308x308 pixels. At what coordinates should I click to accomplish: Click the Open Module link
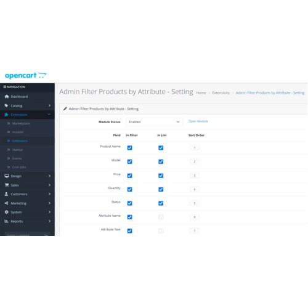tap(198, 121)
